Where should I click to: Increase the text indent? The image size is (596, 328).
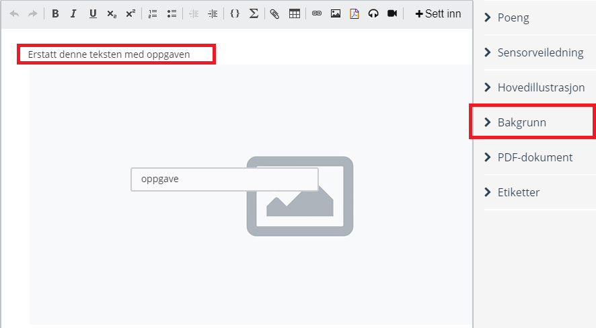coord(213,14)
